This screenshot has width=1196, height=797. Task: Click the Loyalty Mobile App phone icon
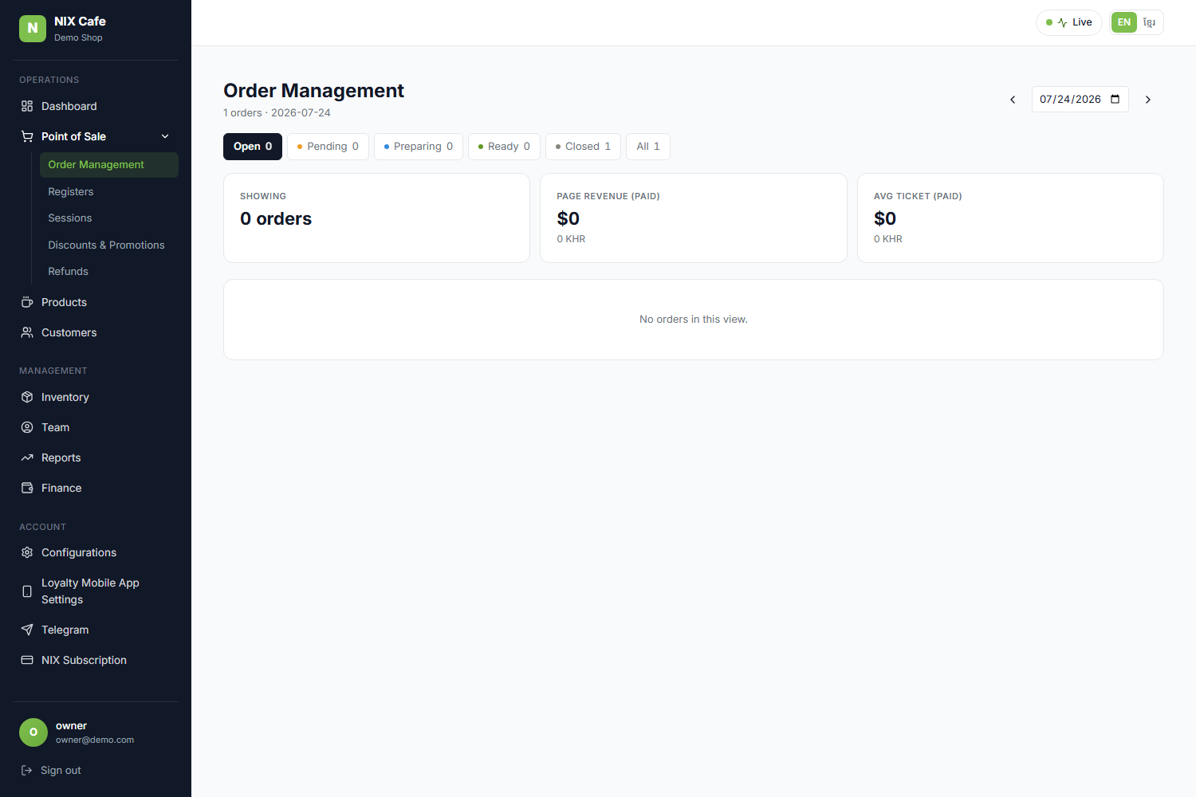(x=27, y=591)
